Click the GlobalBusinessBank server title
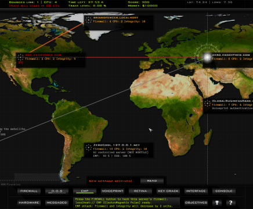Screen dimensions: 253x209 tap(233, 101)
